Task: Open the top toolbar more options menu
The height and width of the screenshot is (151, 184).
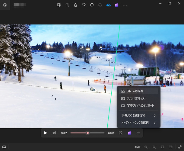Action: (x=125, y=5)
